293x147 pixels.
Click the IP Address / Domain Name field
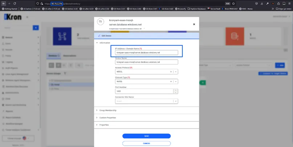coord(147,53)
